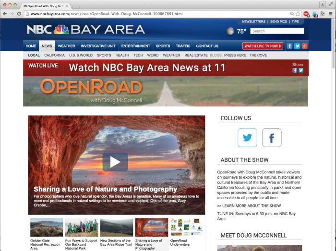This screenshot has height=251, width=336.
Task: Select the LOCAL submenu tab
Action: coord(34,55)
